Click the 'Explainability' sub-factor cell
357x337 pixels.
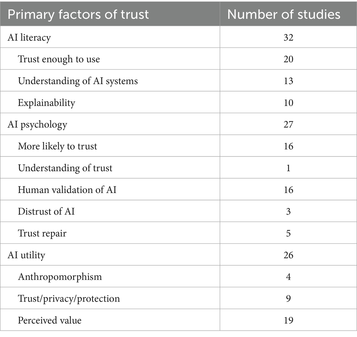click(47, 103)
